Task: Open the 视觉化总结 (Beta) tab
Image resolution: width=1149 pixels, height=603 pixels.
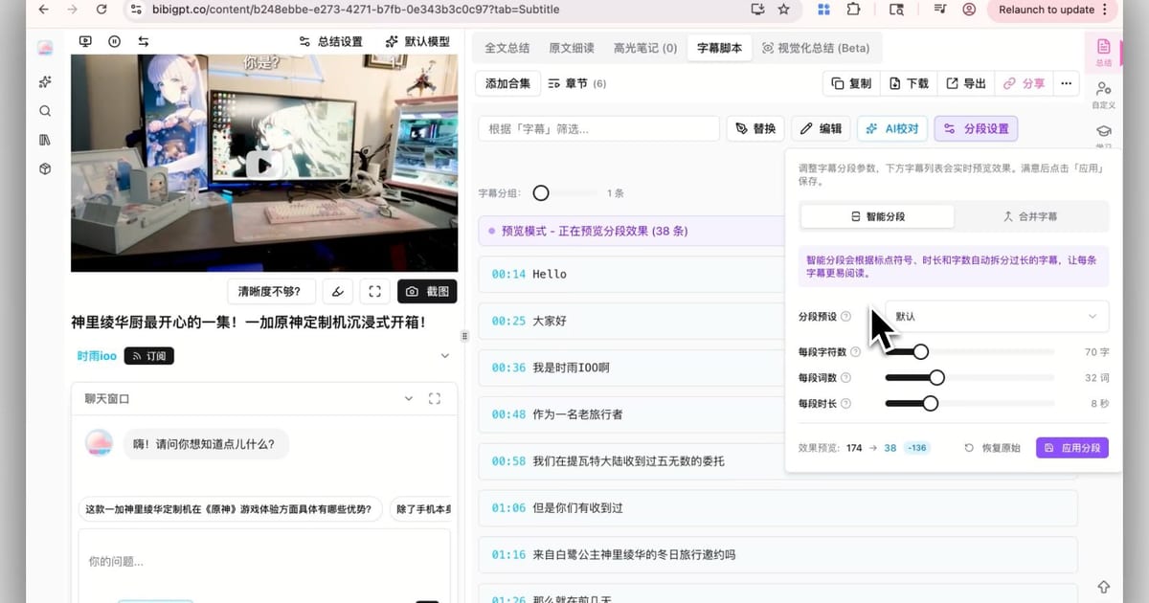Action: (816, 48)
